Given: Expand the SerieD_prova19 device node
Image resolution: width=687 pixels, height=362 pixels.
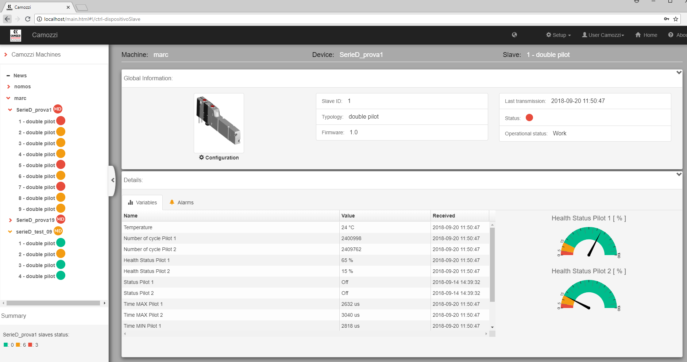Looking at the screenshot, I should pos(10,220).
